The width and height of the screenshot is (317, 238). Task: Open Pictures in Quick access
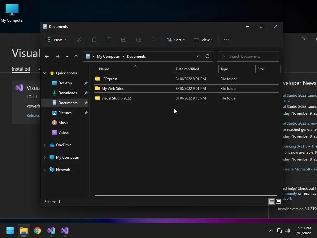click(x=65, y=113)
